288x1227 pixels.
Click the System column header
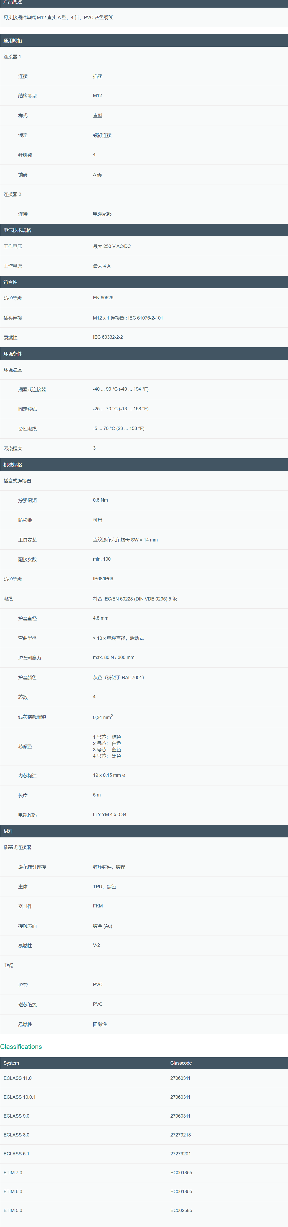click(12, 1063)
